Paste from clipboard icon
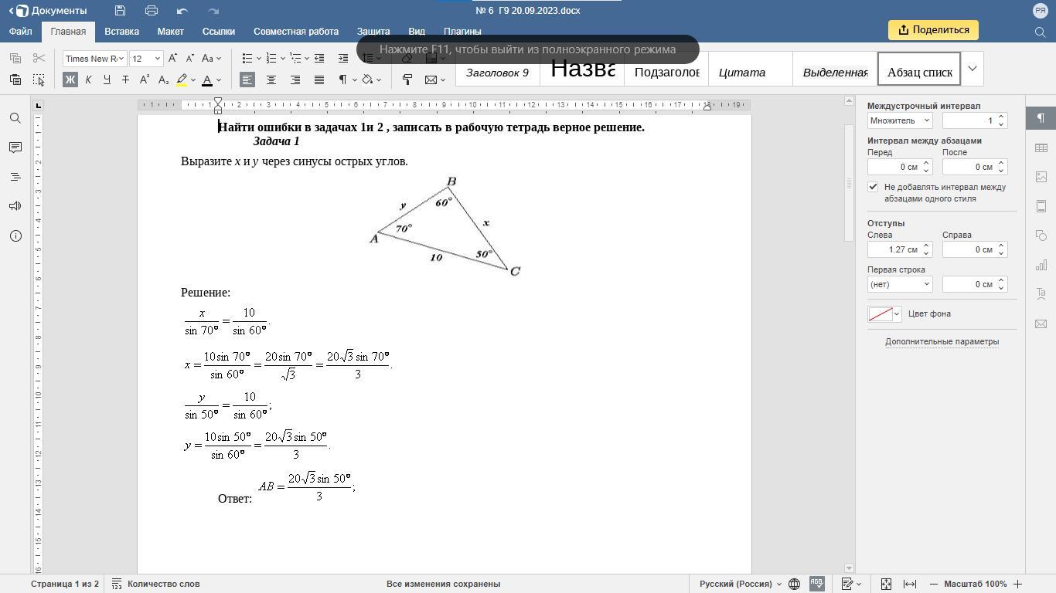 point(15,80)
